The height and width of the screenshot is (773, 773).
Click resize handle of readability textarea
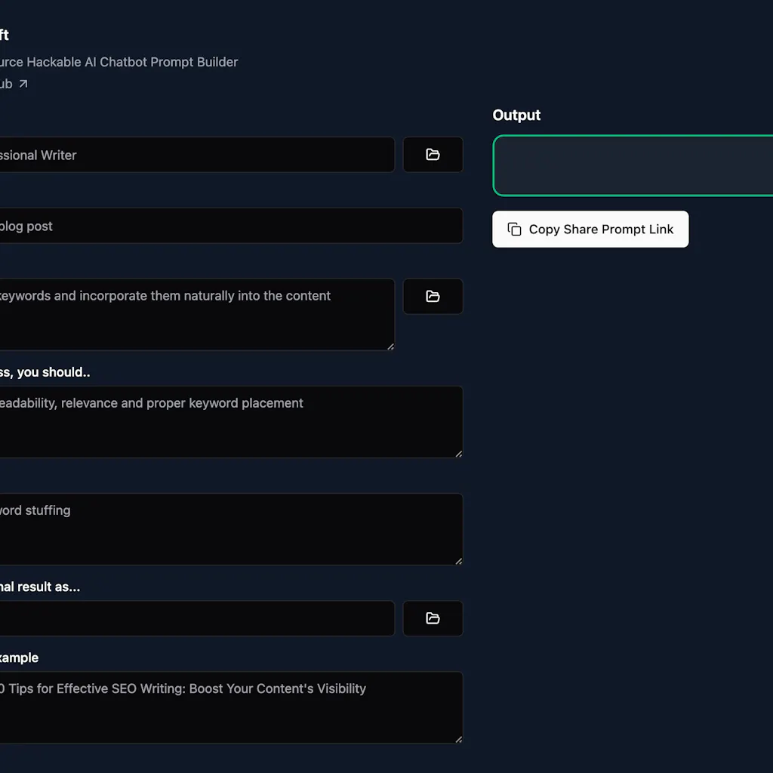pos(458,453)
